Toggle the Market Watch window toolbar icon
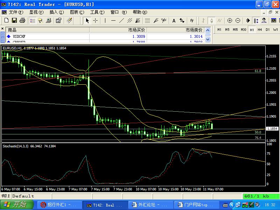Viewport: 280px width, 210px height. 33,21
